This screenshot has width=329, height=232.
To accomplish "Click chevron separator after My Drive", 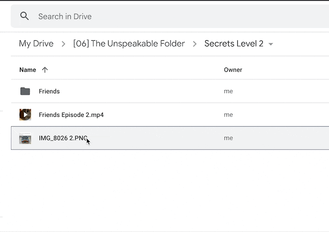I will [63, 44].
